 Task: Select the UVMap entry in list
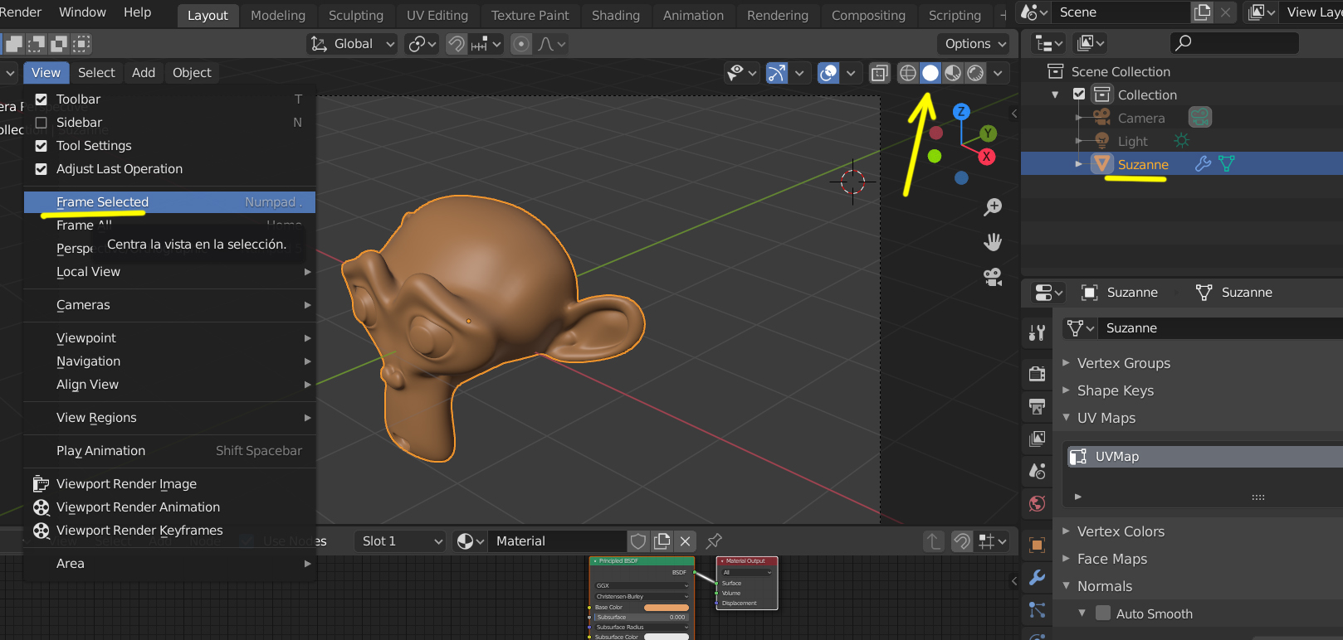[x=1116, y=457]
